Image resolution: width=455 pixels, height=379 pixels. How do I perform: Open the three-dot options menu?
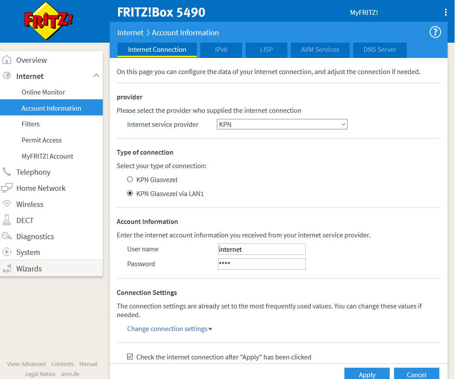(x=445, y=12)
